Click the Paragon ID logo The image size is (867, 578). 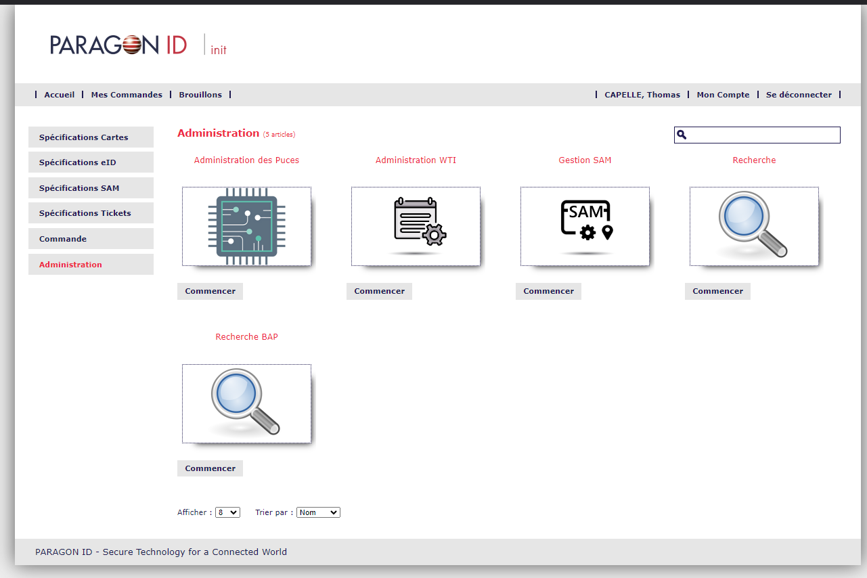118,45
